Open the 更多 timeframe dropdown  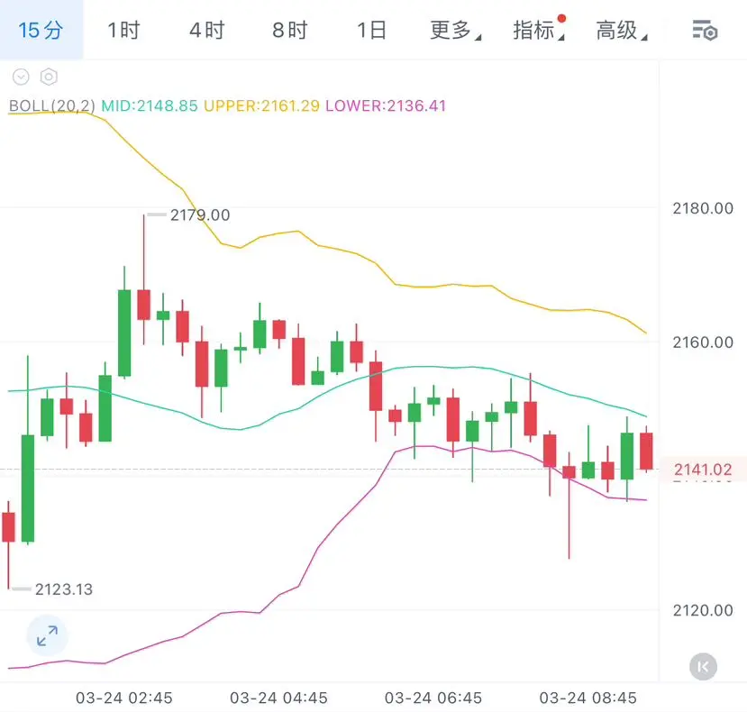pyautogui.click(x=454, y=31)
